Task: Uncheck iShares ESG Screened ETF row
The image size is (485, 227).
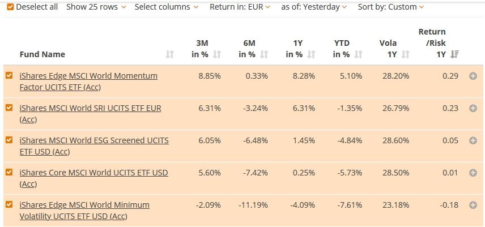Action: [9, 140]
